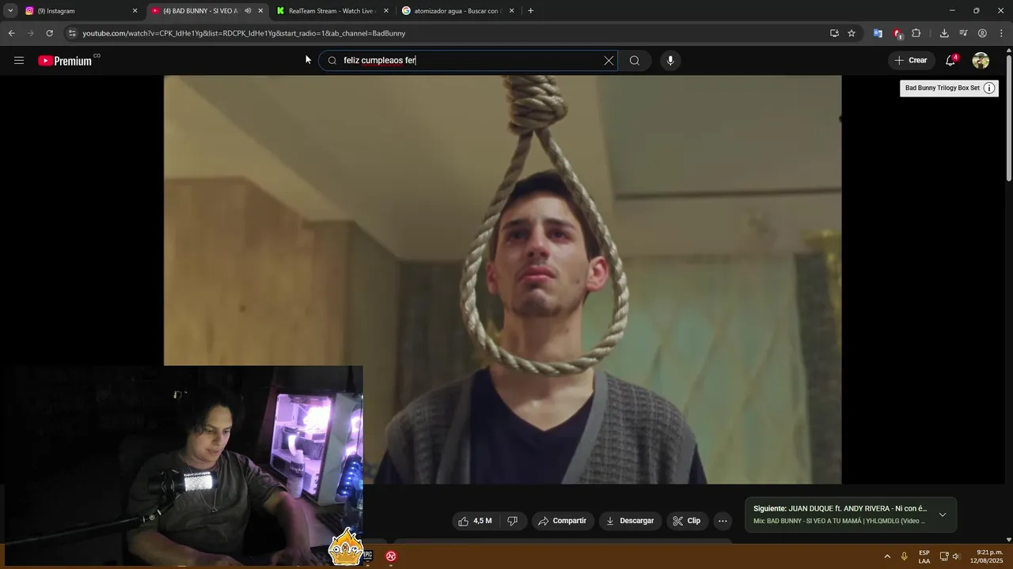Like the video with 4,5 M likes
Viewport: 1013px width, 569px height.
475,521
